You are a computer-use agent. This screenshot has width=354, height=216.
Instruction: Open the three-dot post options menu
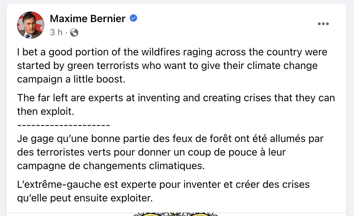(x=323, y=24)
